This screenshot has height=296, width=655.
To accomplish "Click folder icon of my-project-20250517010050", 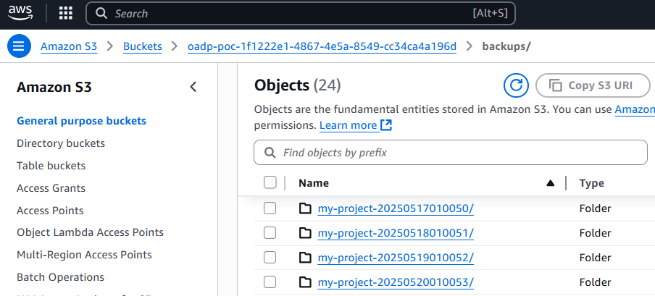I will click(x=305, y=208).
